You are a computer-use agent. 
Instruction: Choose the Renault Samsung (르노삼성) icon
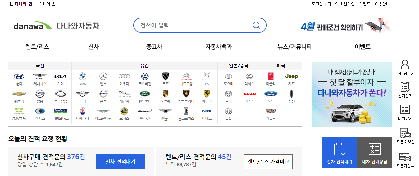61,94
